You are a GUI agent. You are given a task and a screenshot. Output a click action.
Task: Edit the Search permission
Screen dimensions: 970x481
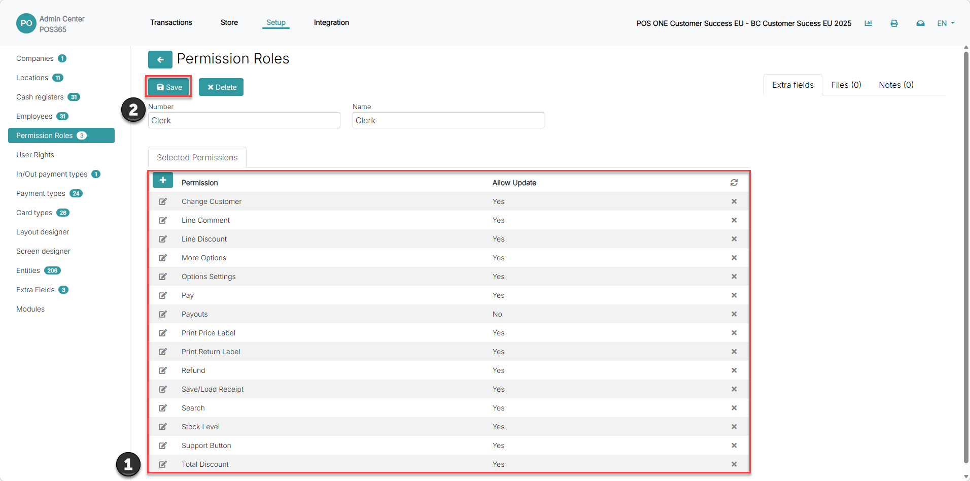(x=163, y=408)
